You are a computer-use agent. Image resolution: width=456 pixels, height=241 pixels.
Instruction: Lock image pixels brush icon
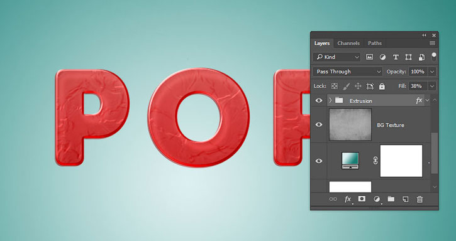(x=347, y=86)
